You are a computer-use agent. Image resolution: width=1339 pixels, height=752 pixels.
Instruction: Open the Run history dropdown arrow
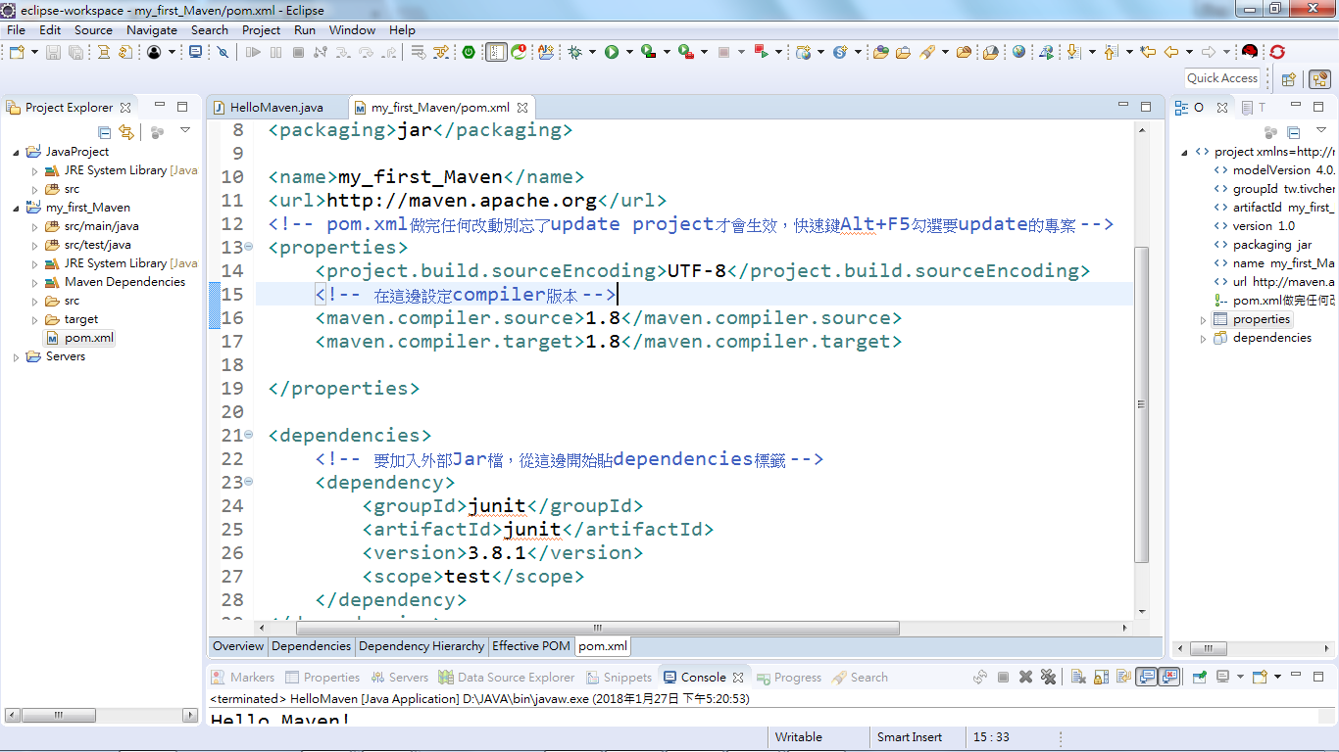(x=629, y=53)
